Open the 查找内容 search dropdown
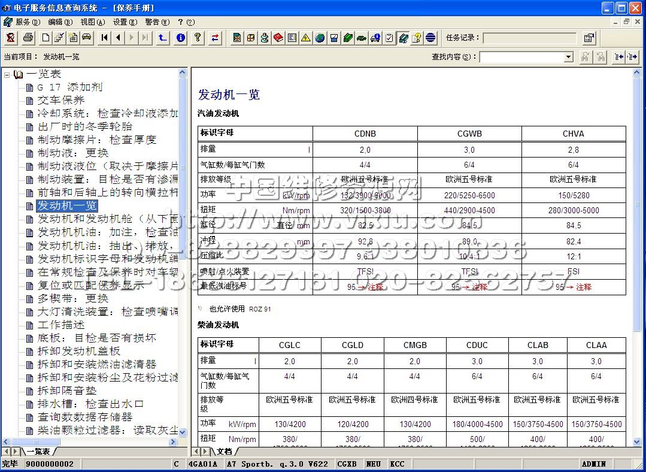Viewport: 646px width, 472px height. pyautogui.click(x=569, y=57)
